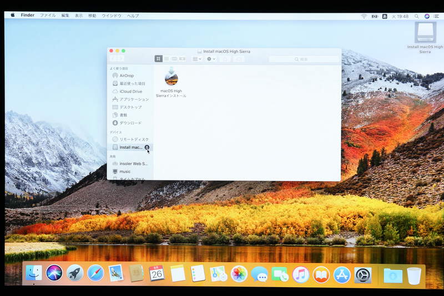Eject the Install macOS volume in sidebar
The image size is (444, 296).
(x=147, y=147)
